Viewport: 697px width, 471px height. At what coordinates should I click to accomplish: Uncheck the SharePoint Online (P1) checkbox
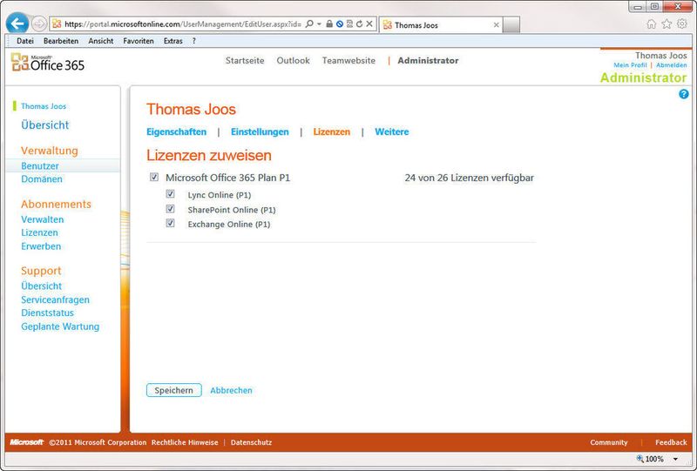pos(170,209)
